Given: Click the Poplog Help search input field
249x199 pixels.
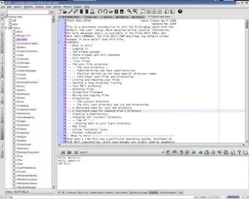Looking at the screenshot, I should click(x=28, y=12).
